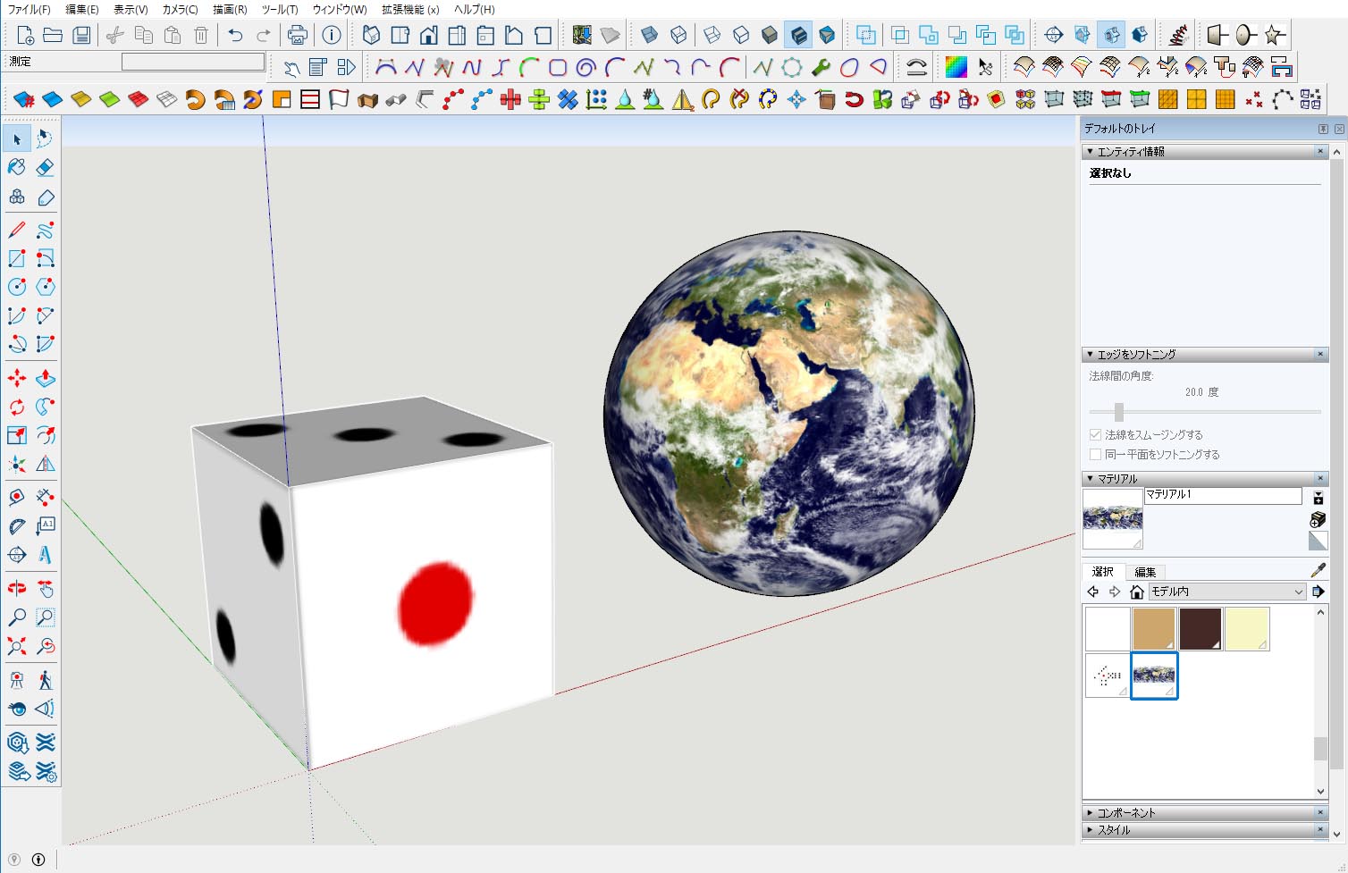Select the arrow Select tool
1348x873 pixels.
(x=17, y=139)
